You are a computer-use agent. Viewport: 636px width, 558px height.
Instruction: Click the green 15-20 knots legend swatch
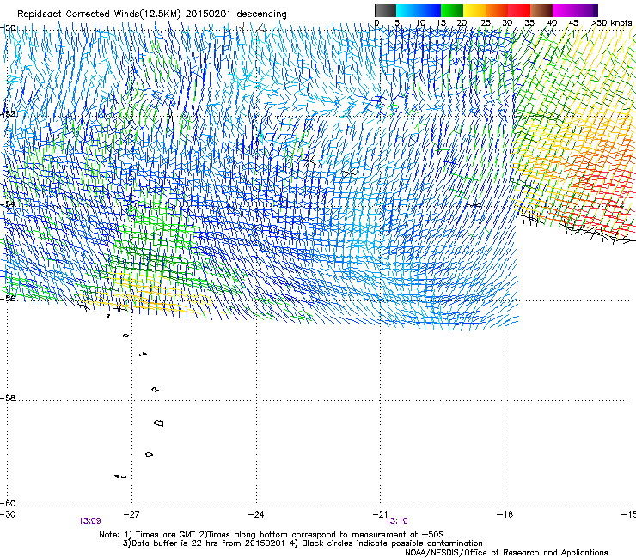click(452, 10)
